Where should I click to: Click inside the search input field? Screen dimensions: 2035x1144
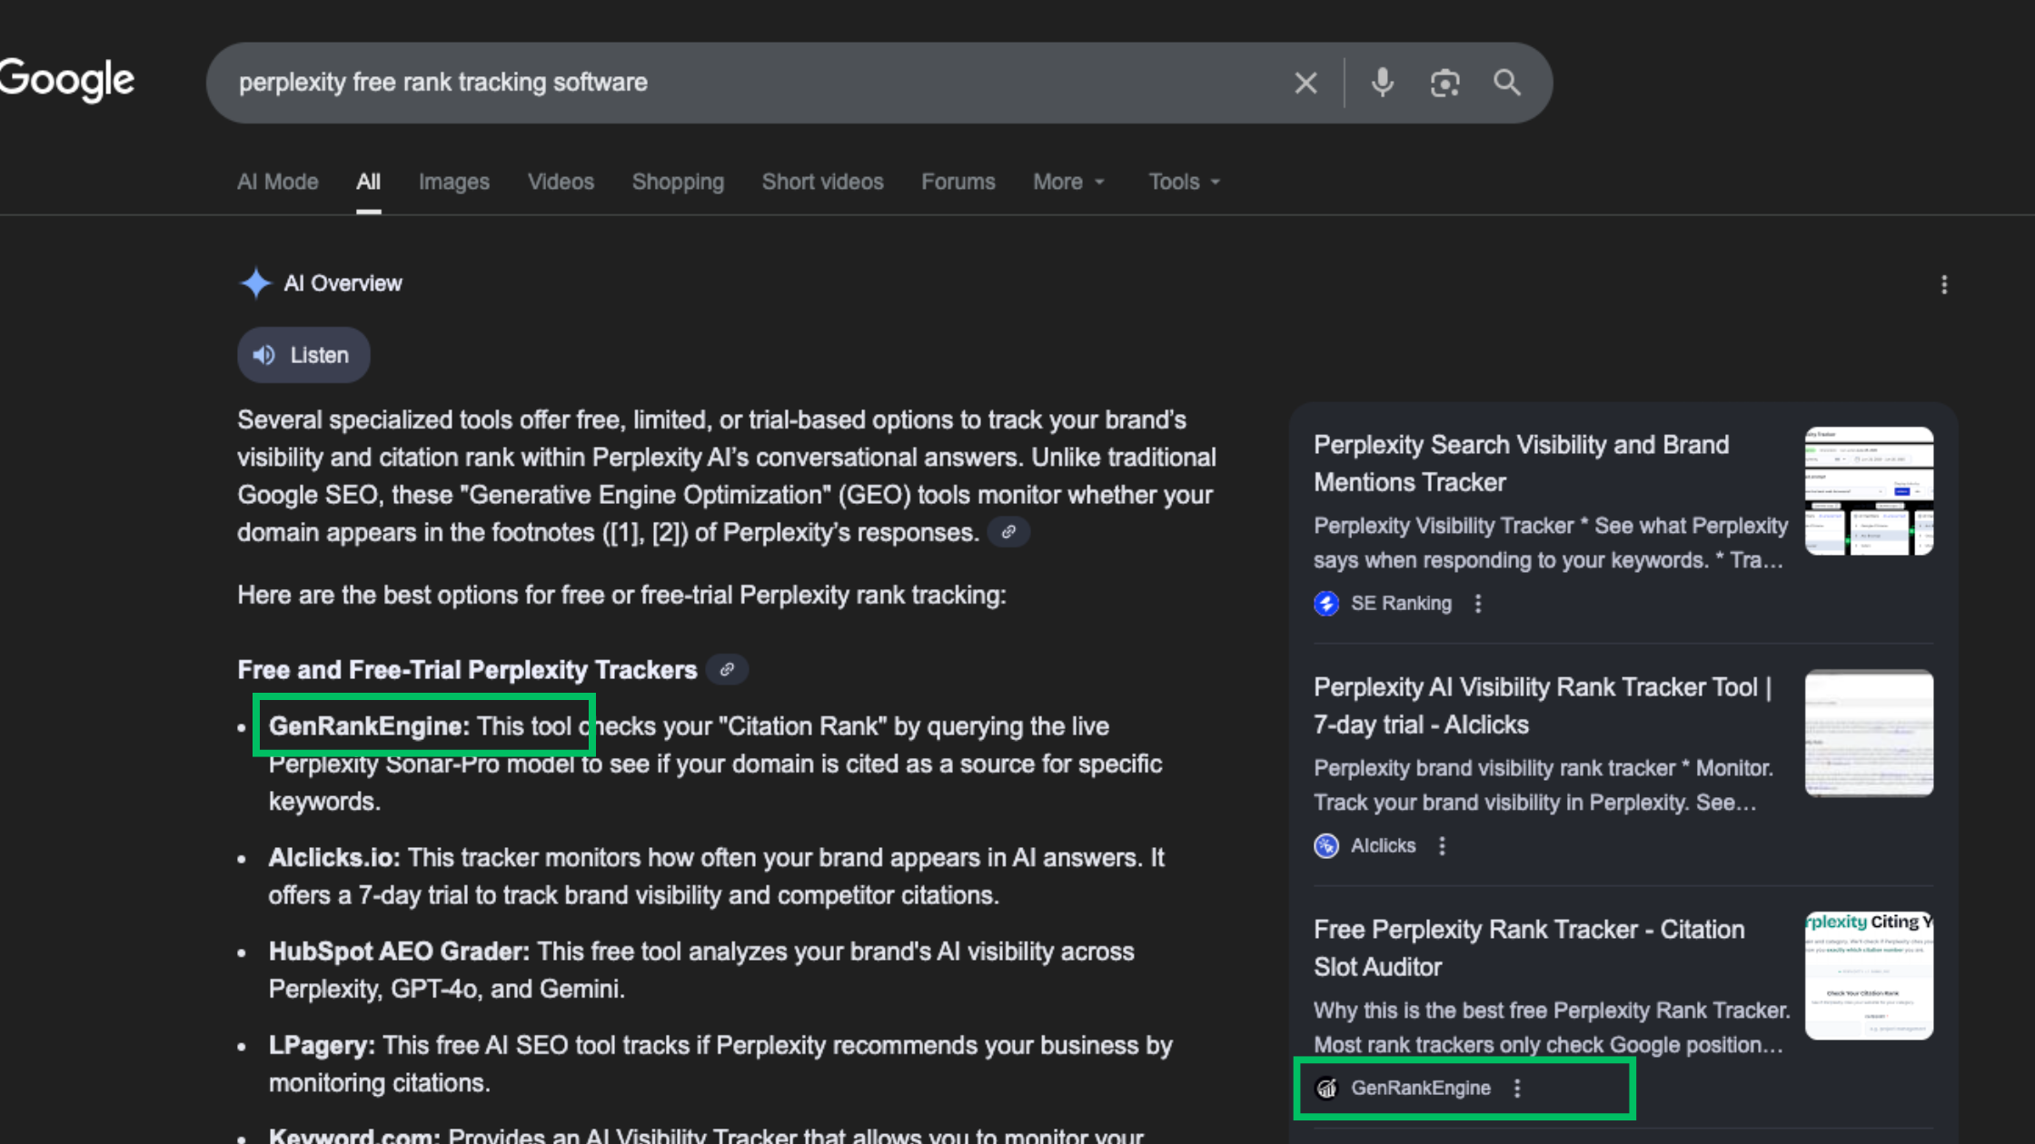[x=727, y=83]
